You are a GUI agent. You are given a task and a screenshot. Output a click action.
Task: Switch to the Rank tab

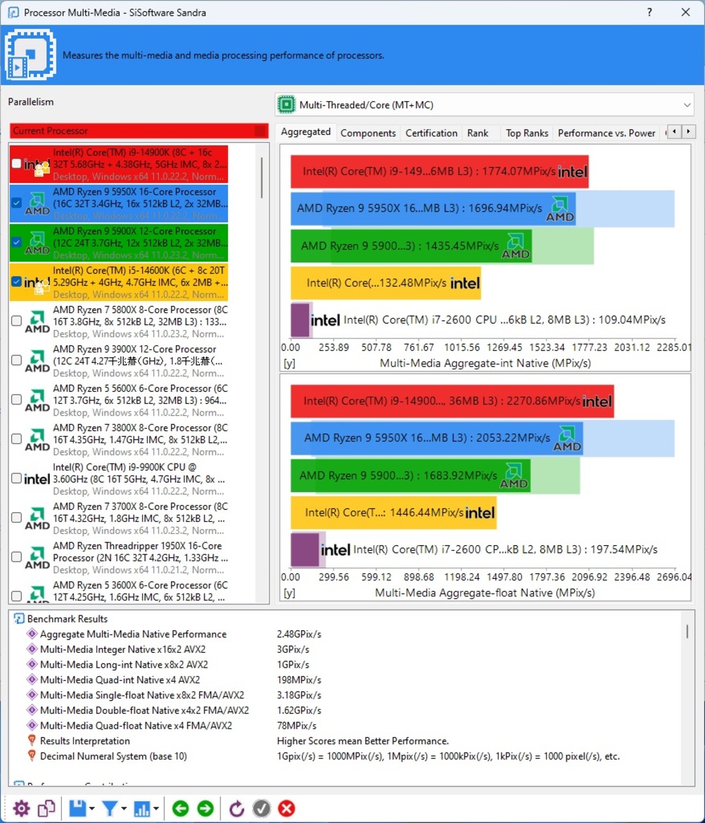click(x=478, y=134)
